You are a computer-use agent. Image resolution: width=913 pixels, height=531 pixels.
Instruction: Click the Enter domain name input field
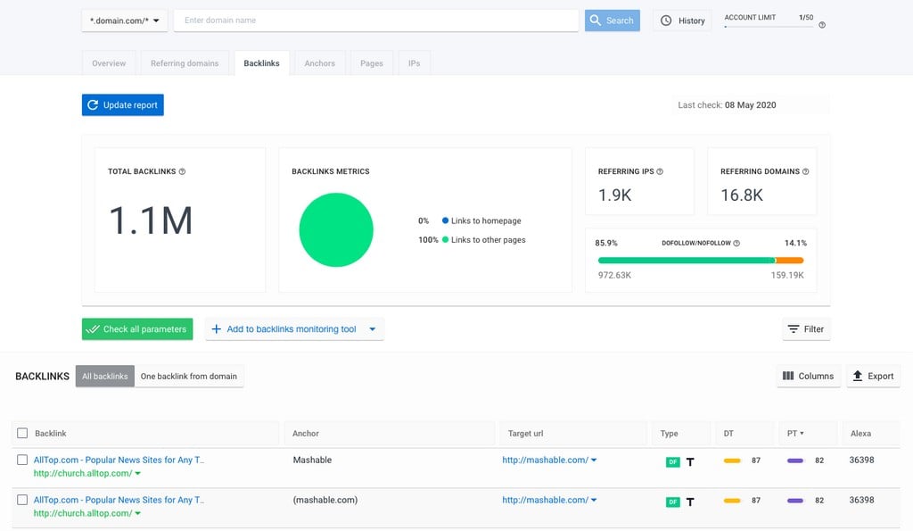[x=374, y=20]
